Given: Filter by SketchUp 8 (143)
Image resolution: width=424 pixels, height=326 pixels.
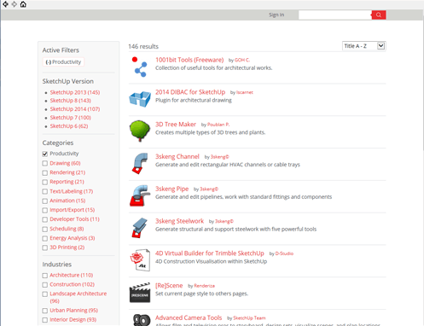Looking at the screenshot, I should 71,101.
